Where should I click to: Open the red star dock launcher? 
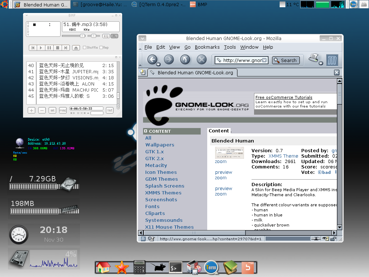click(122, 268)
